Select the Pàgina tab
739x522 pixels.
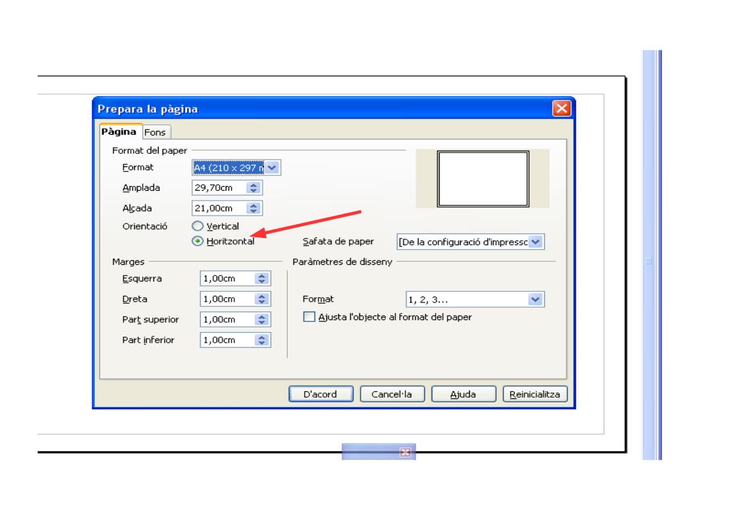(118, 131)
